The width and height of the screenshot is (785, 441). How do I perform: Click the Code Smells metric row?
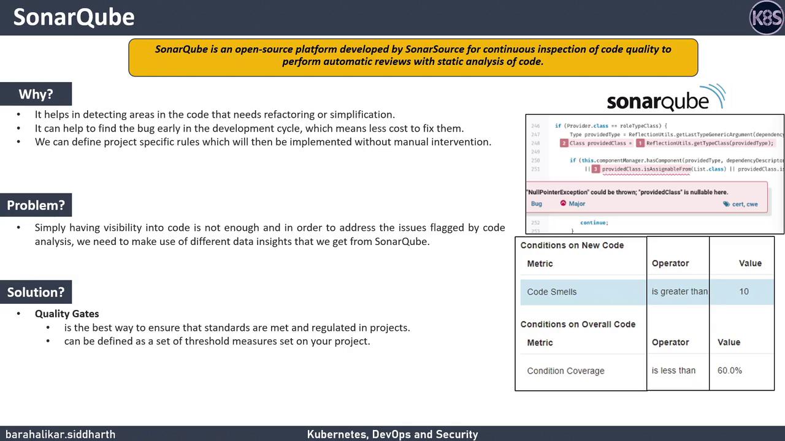tap(647, 292)
